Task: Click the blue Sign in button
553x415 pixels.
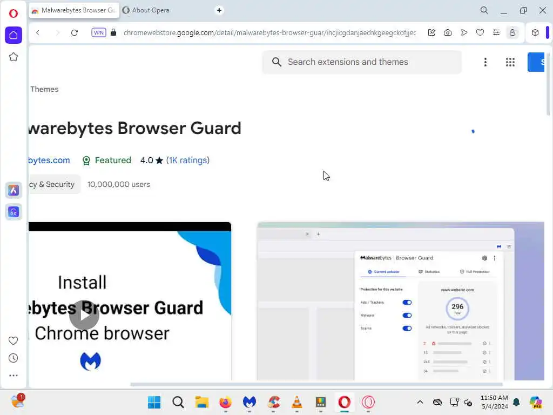Action: 536,62
